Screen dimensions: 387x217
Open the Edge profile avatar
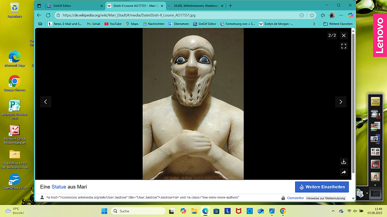(x=332, y=15)
